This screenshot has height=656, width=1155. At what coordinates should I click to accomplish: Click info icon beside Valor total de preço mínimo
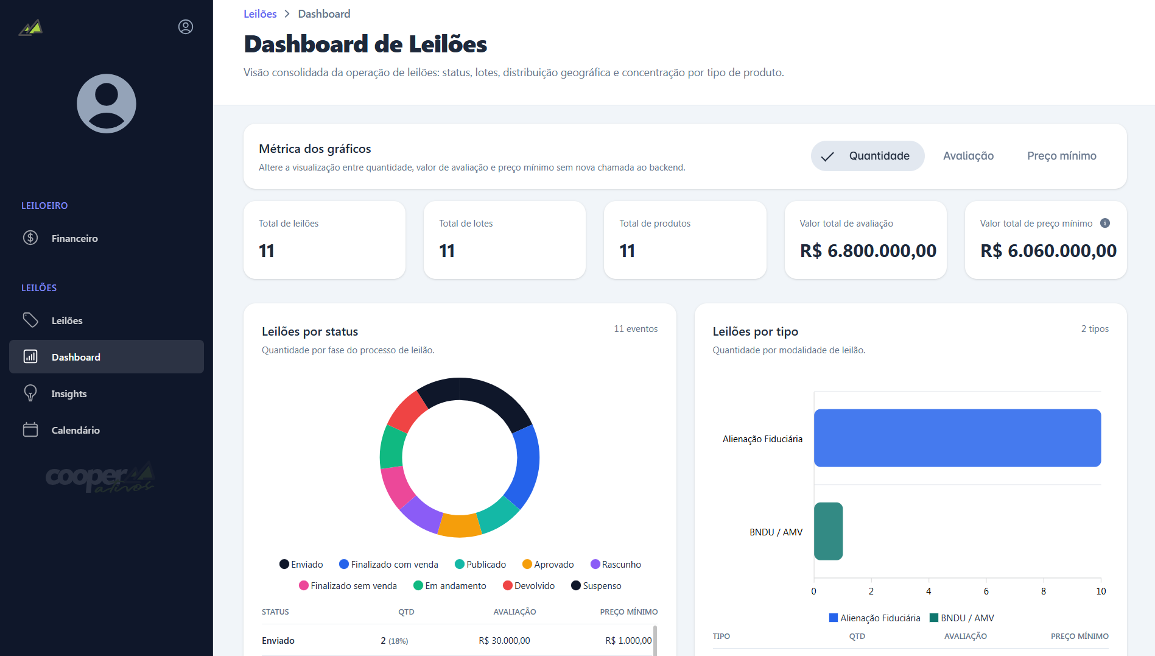click(1105, 223)
